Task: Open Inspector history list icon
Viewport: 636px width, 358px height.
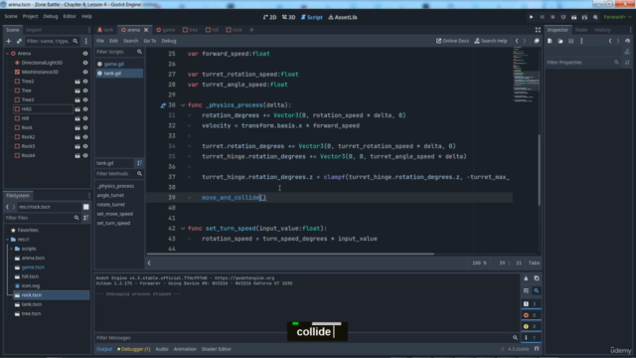Action: (x=627, y=41)
